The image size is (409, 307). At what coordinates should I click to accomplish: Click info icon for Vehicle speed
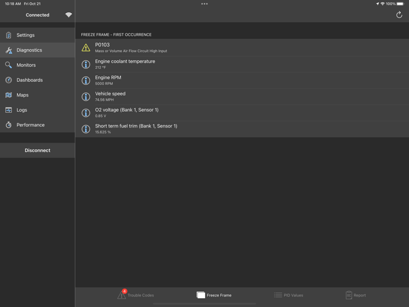(86, 96)
